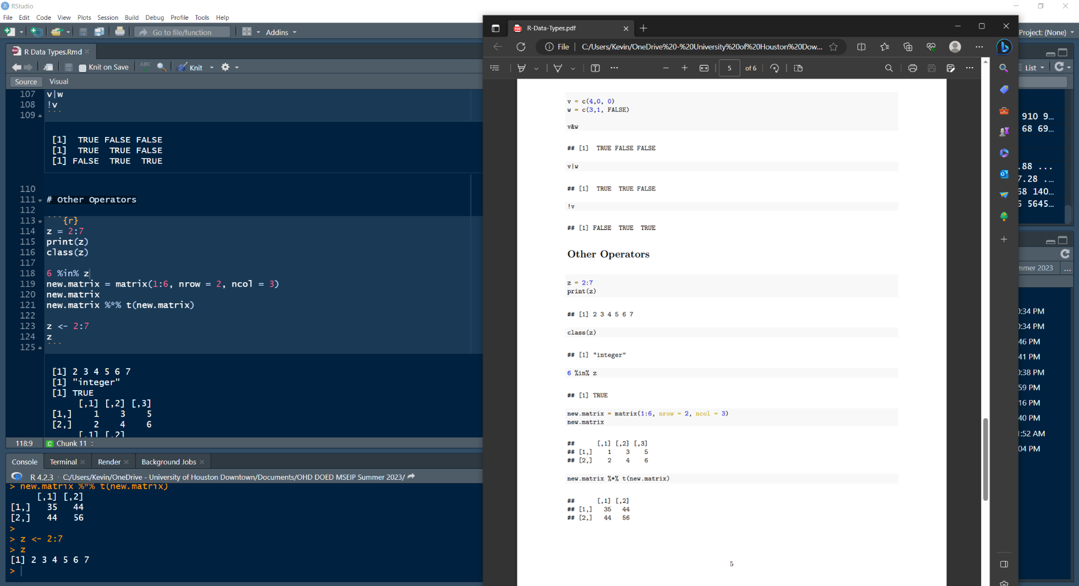Open the browser profile avatar
The image size is (1079, 586).
[955, 47]
